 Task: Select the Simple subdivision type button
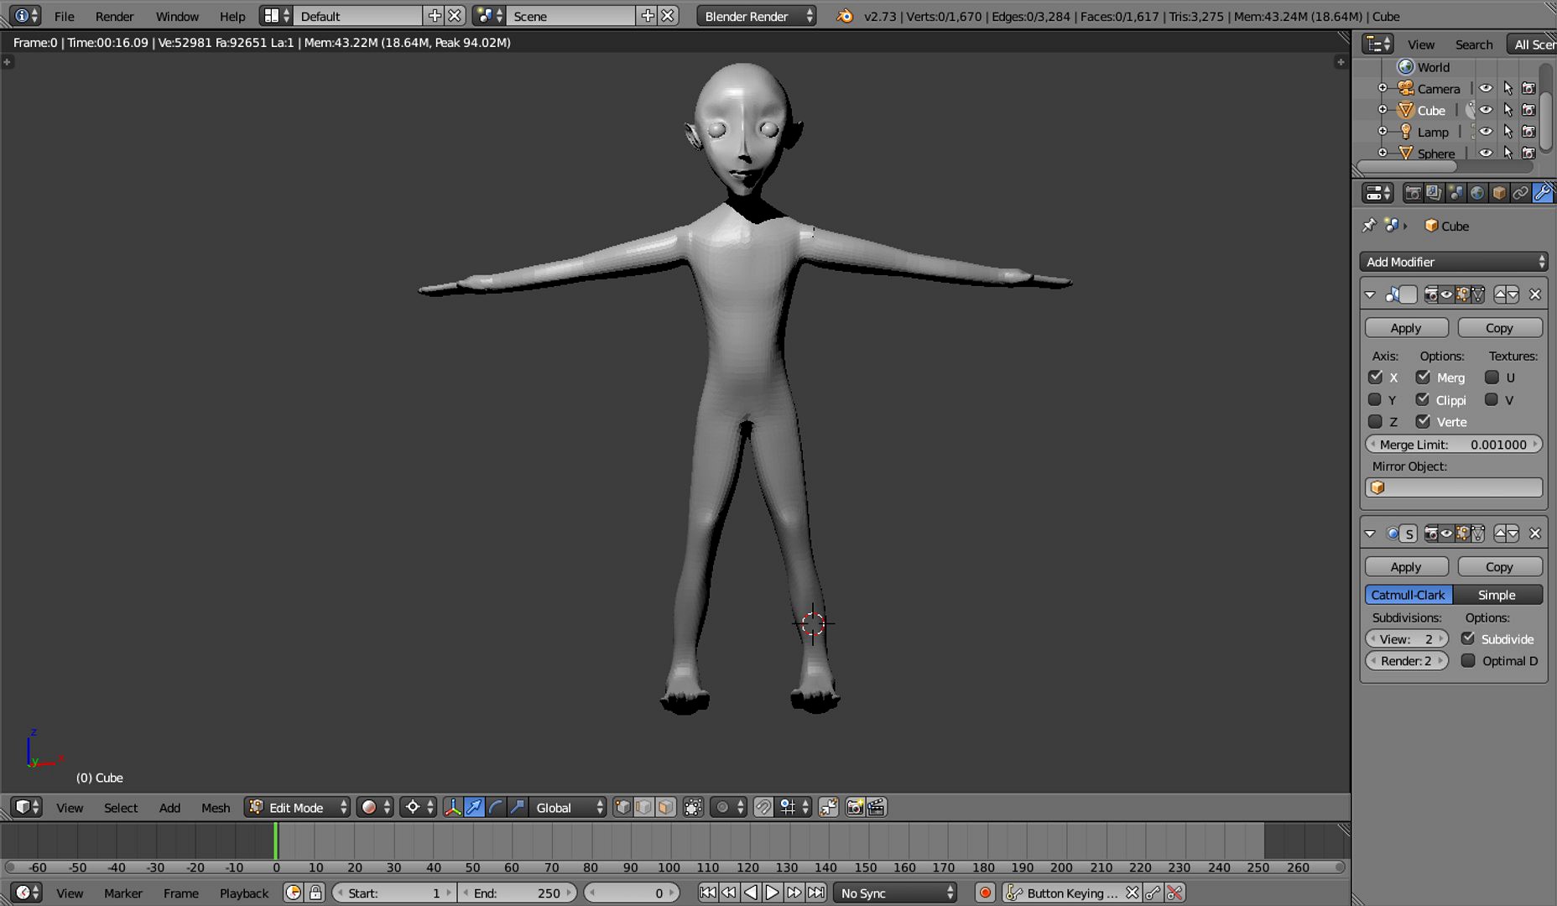tap(1497, 595)
